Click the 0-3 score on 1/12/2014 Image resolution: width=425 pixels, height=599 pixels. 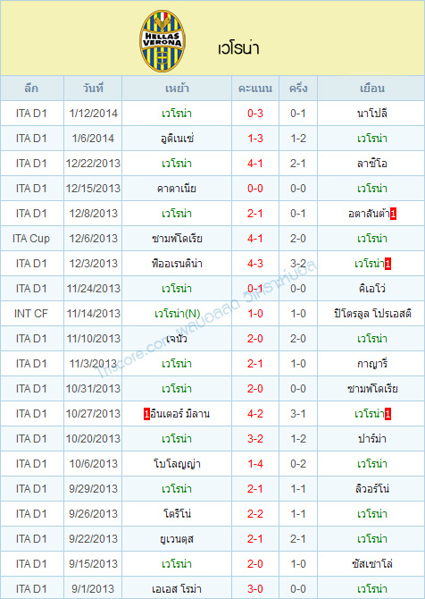pos(254,114)
